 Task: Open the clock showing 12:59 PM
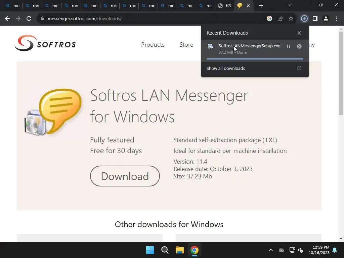click(x=319, y=250)
